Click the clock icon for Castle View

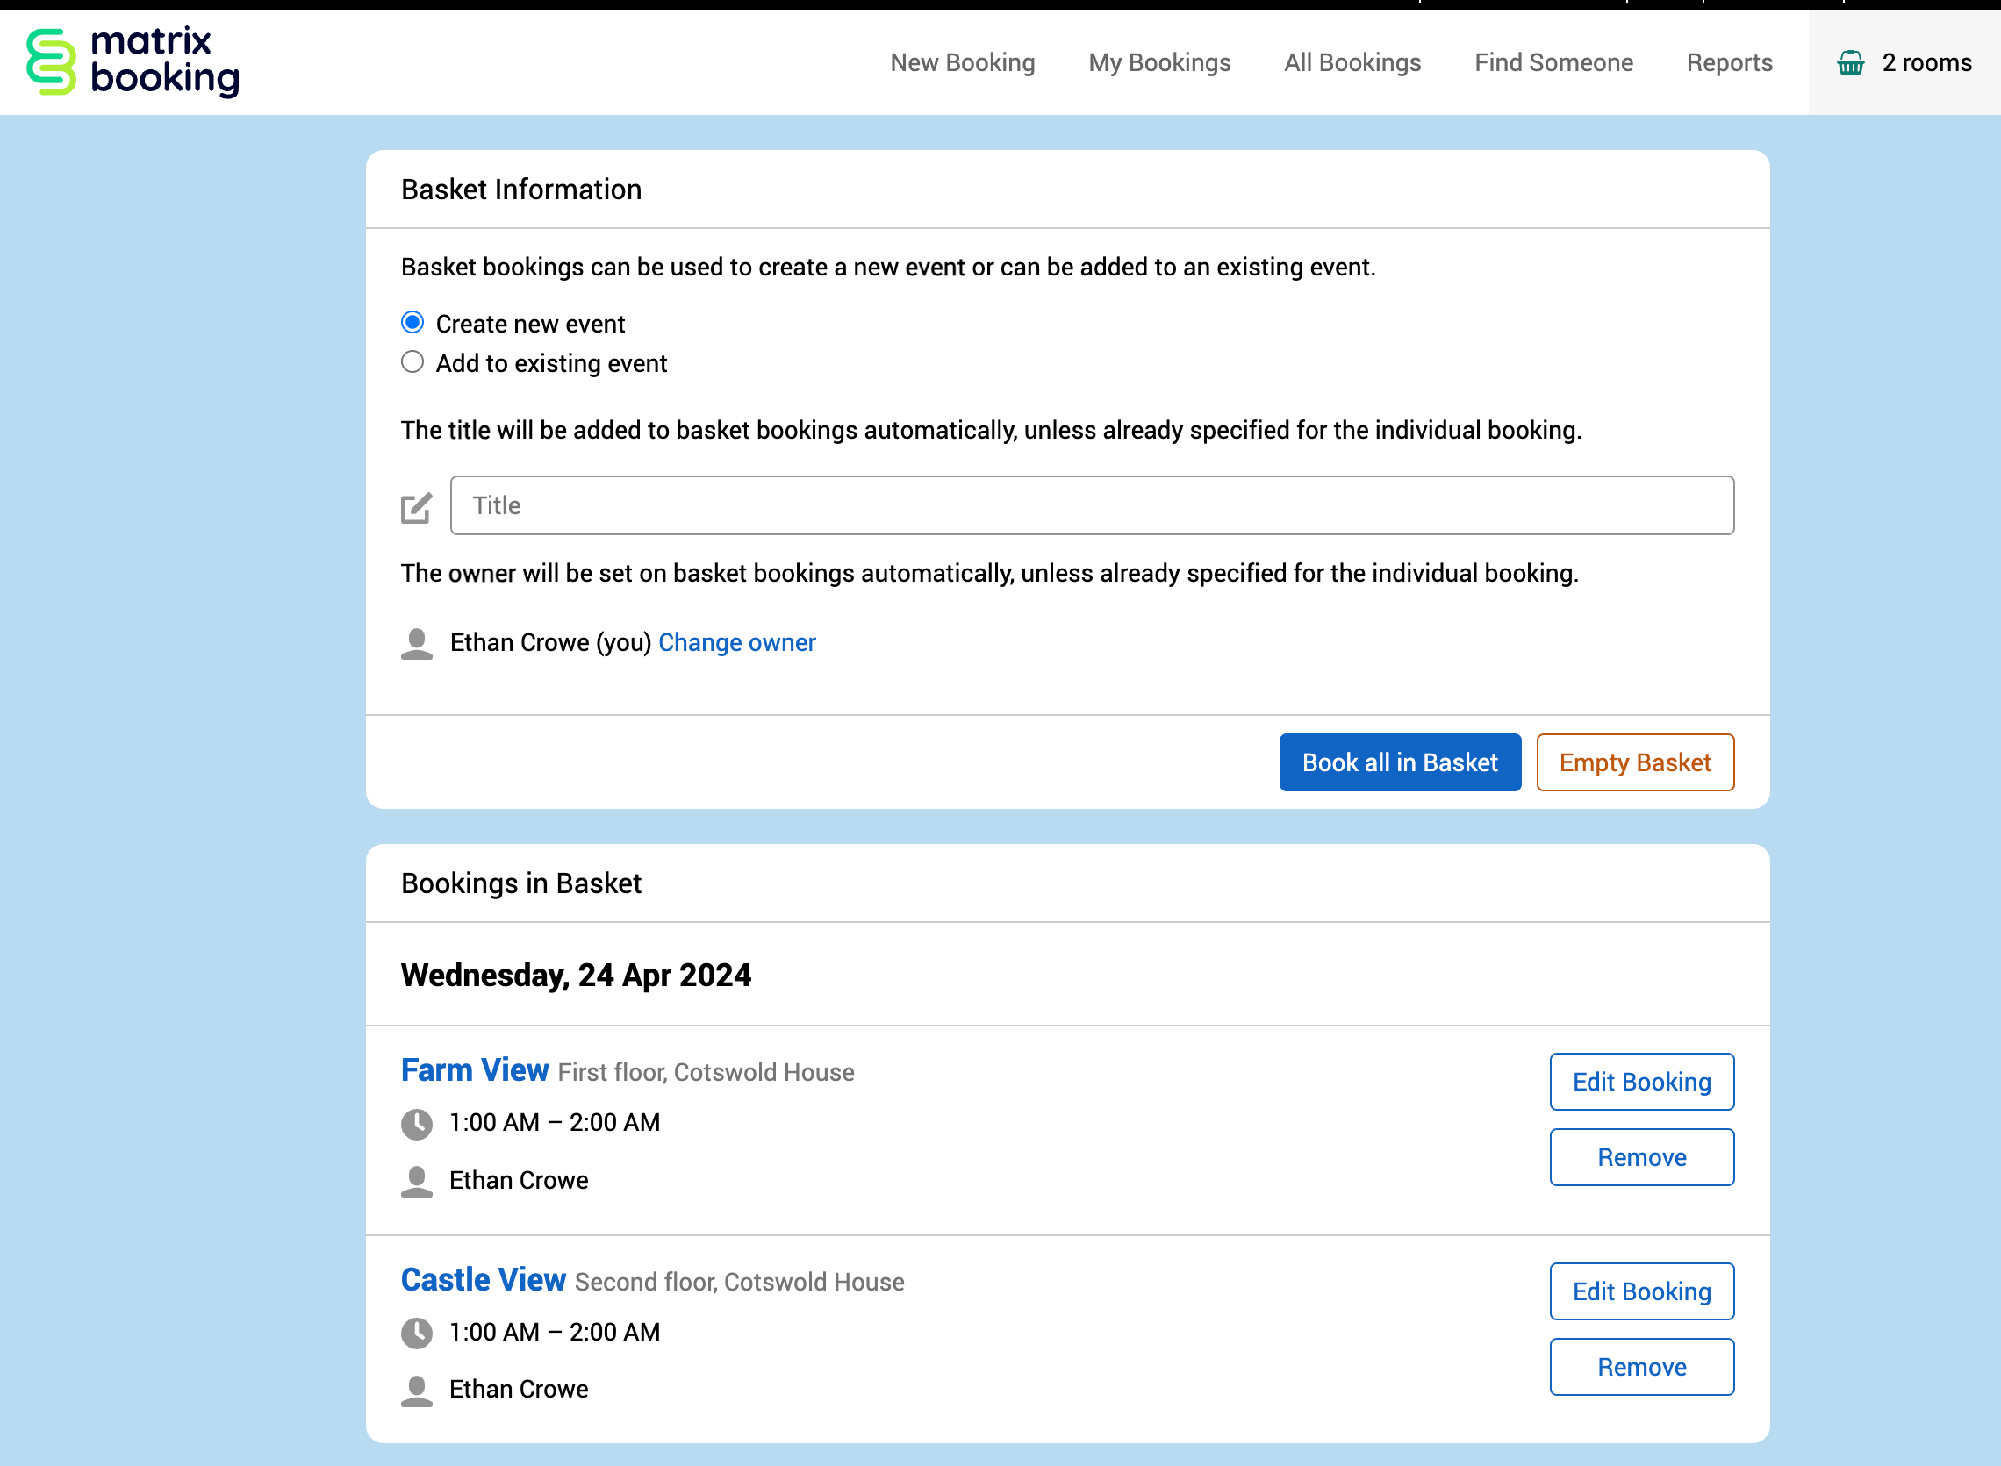coord(416,1333)
